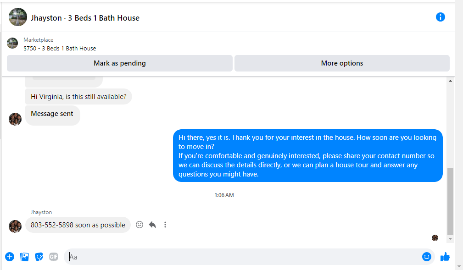This screenshot has width=463, height=270.
Task: Open the Marketplace listing thumbnail
Action: (12, 43)
